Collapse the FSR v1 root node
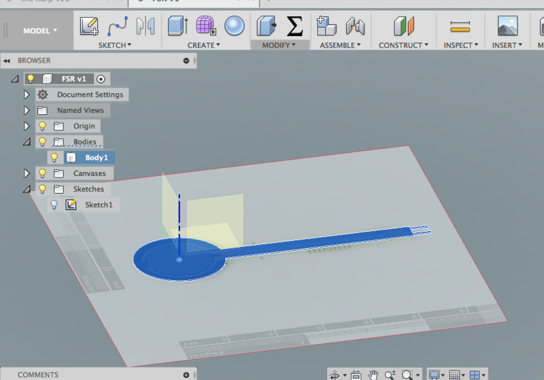The image size is (544, 380). click(14, 79)
